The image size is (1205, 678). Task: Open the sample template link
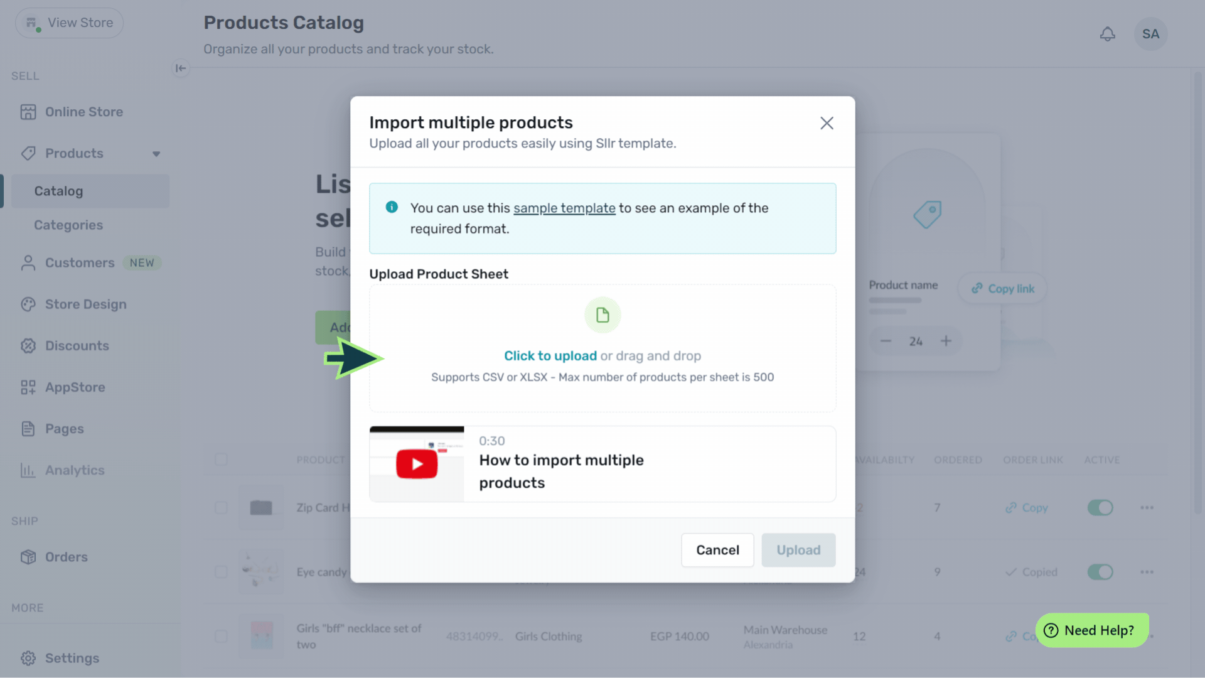point(564,208)
